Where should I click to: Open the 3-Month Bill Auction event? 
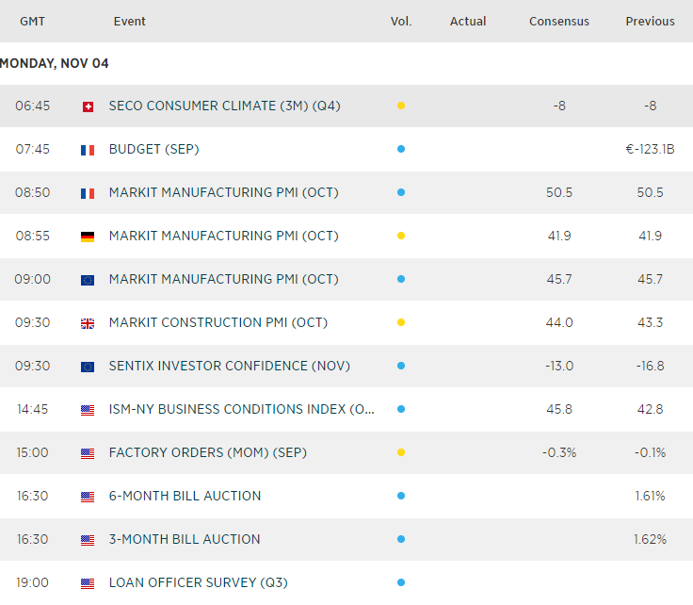click(185, 540)
